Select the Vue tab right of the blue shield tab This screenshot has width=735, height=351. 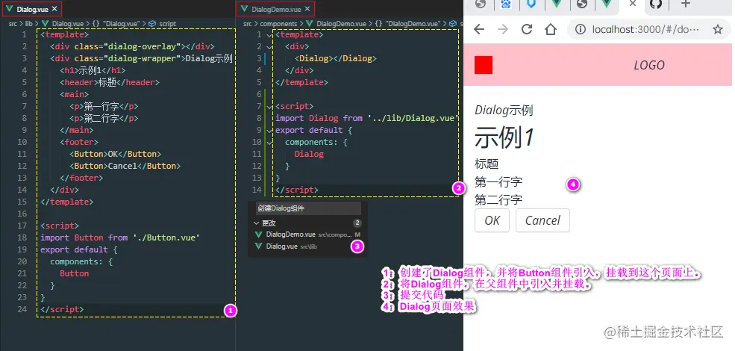(x=557, y=4)
